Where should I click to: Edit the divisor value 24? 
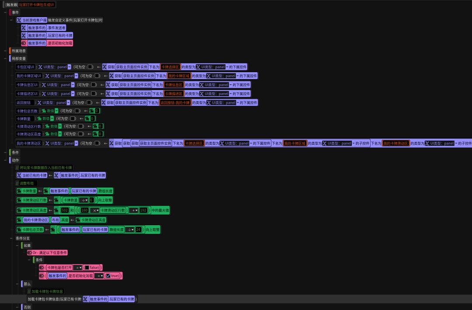tap(138, 230)
